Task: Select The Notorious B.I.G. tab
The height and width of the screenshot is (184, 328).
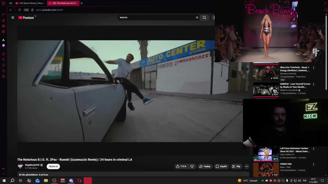Action: pyautogui.click(x=63, y=3)
